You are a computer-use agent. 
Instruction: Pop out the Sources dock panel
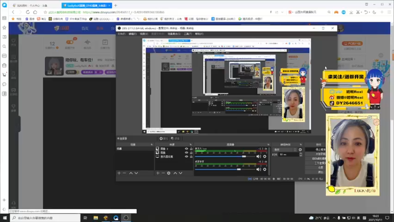[191, 145]
